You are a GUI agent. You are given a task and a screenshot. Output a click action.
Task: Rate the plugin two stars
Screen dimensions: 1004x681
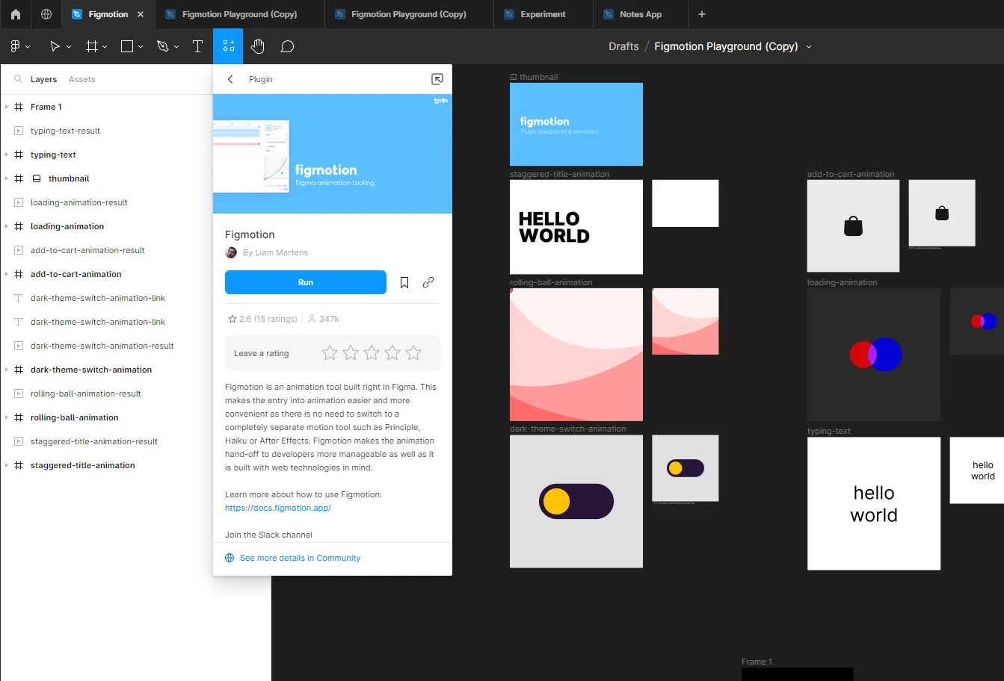coord(351,353)
